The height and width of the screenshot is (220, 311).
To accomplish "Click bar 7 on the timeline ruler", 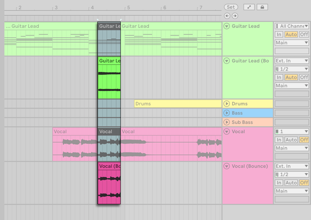I will [x=201, y=8].
